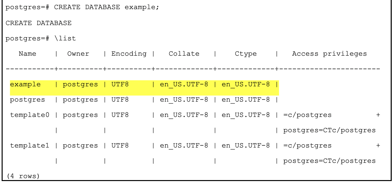Viewport: 392px width, 183px height.
Task: Click postgres=CTc/postgres beneath the template1 row
Action: pyautogui.click(x=329, y=161)
